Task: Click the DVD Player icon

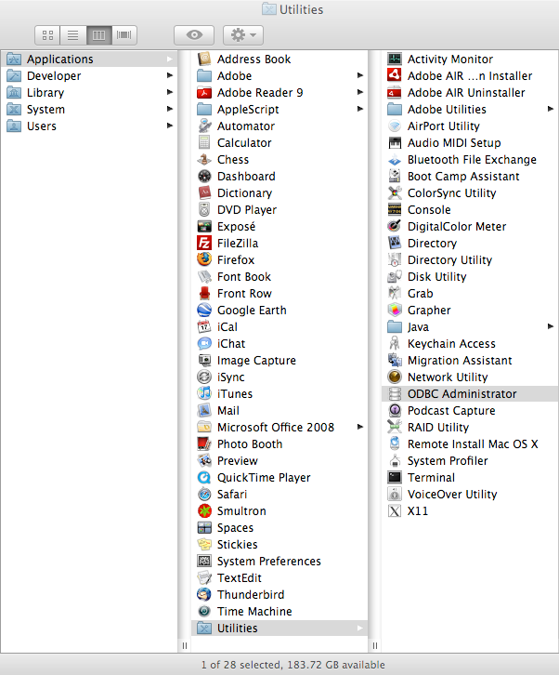Action: (204, 209)
